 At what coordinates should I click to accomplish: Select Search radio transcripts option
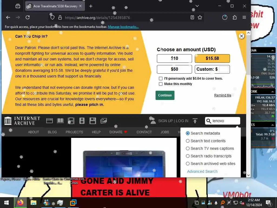(x=188, y=156)
